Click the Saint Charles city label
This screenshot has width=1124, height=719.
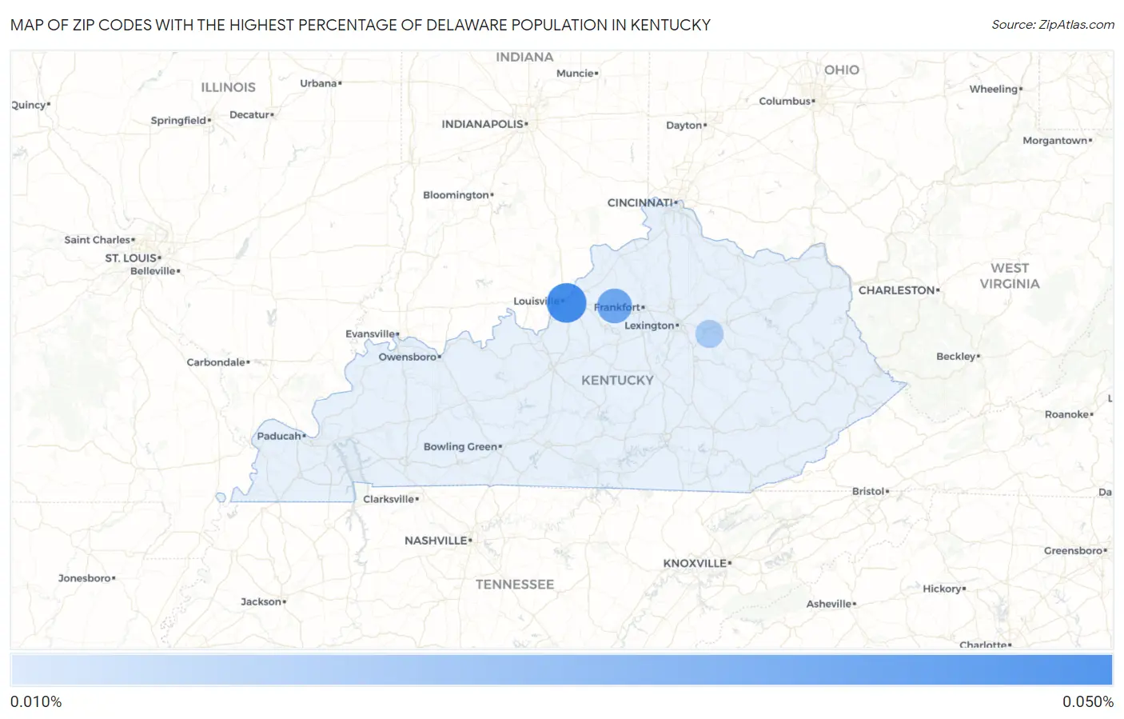coord(98,240)
